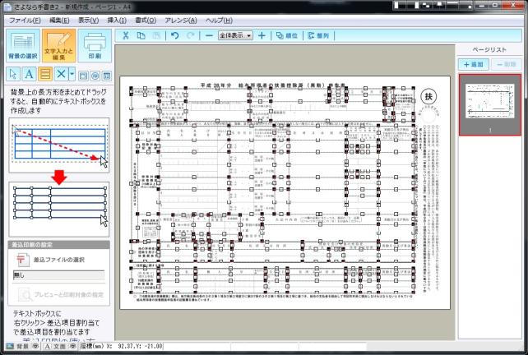Select the 文字入力と編集 mode button
Image resolution: width=528 pixels, height=355 pixels.
(58, 46)
